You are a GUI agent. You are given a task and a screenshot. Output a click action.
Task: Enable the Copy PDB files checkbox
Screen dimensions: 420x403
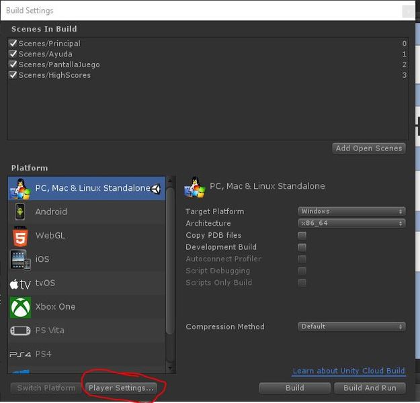point(302,235)
